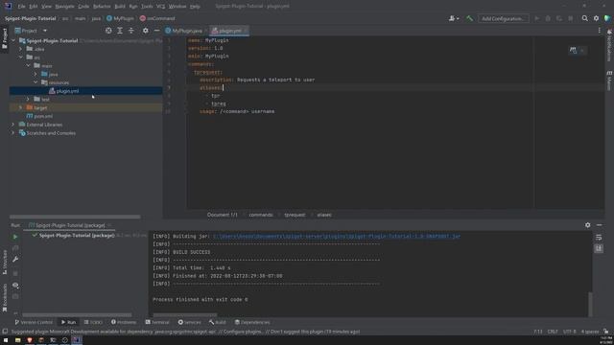Click the wrench icon in Run panel
Image resolution: width=614 pixels, height=345 pixels.
pos(15,260)
